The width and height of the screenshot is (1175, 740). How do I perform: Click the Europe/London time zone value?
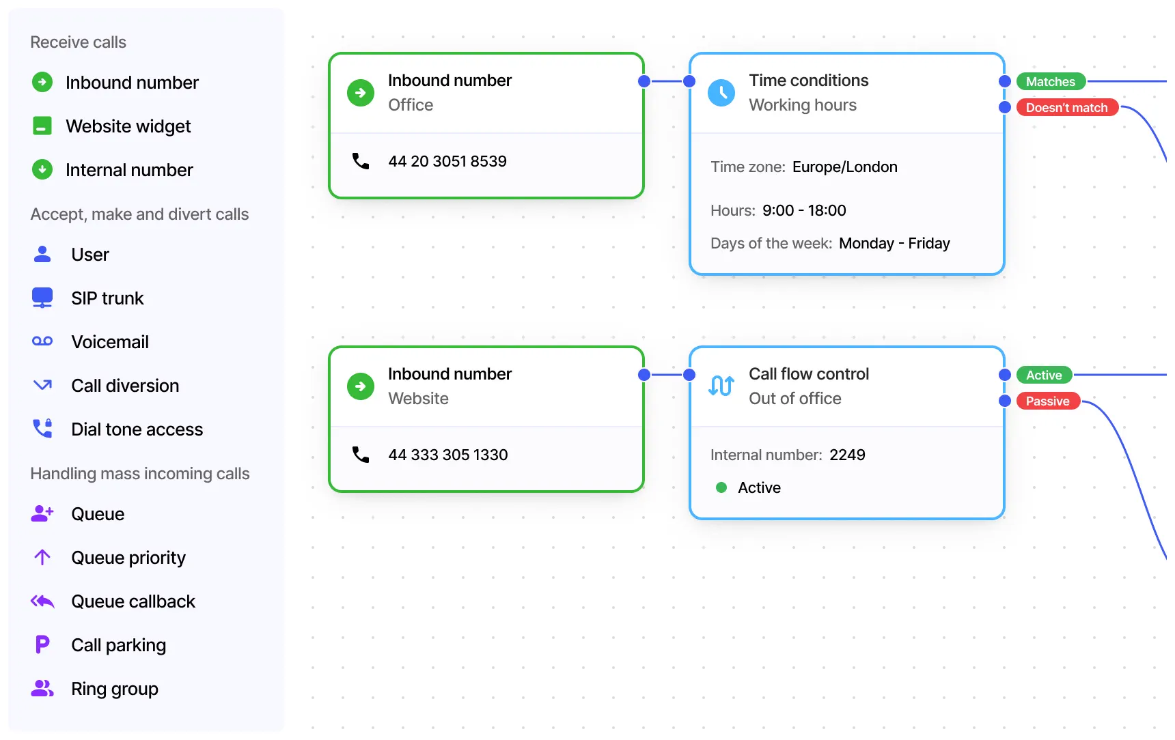click(x=845, y=167)
